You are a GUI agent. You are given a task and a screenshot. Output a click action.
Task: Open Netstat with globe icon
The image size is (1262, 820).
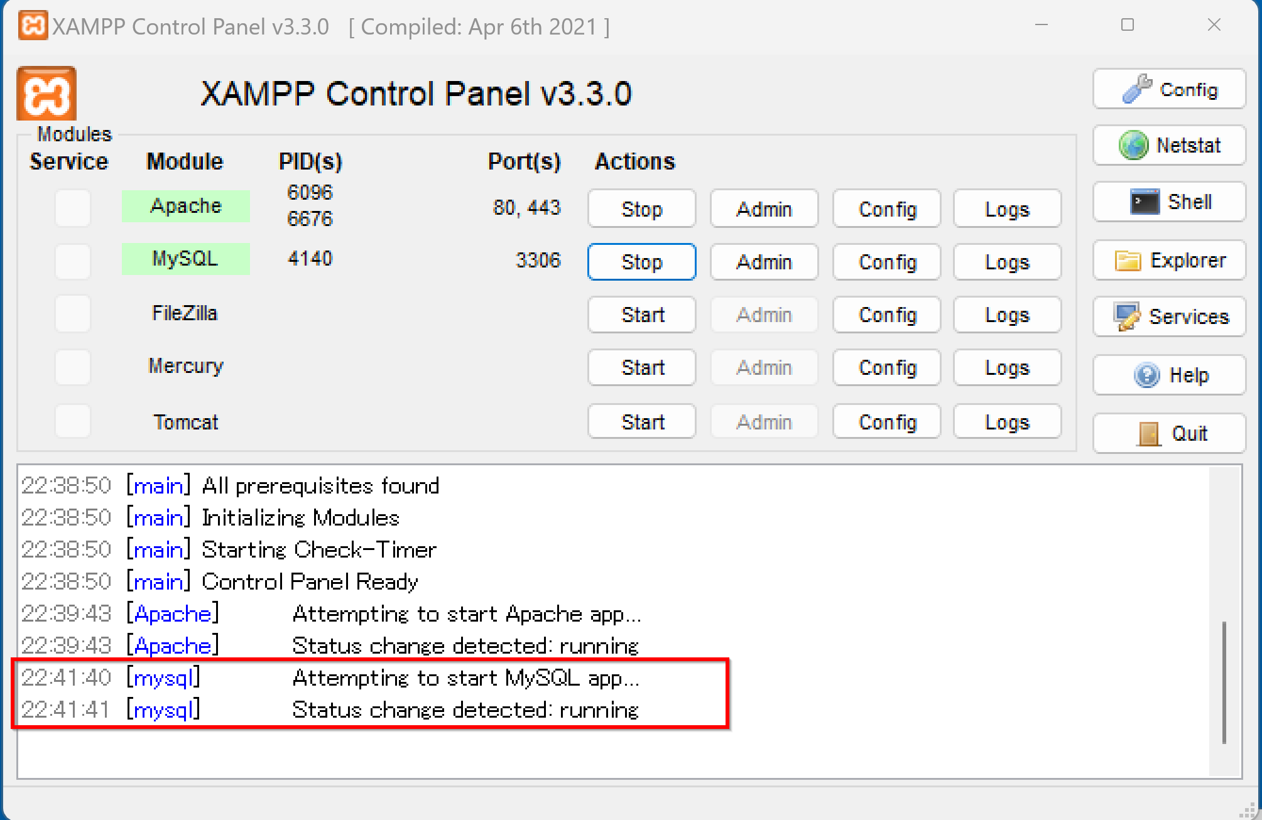pyautogui.click(x=1169, y=146)
